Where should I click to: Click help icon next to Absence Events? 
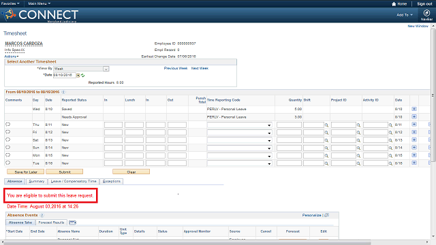click(x=42, y=215)
